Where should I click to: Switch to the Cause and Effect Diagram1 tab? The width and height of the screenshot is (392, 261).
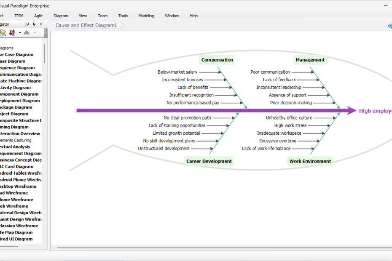coord(86,25)
